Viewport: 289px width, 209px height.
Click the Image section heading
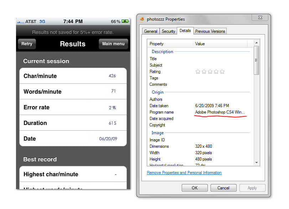pos(158,133)
